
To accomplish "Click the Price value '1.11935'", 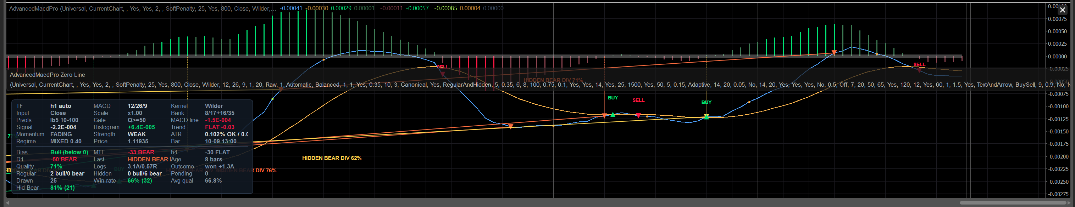I will click(138, 142).
